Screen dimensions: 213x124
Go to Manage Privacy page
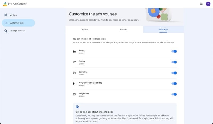(x=17, y=31)
